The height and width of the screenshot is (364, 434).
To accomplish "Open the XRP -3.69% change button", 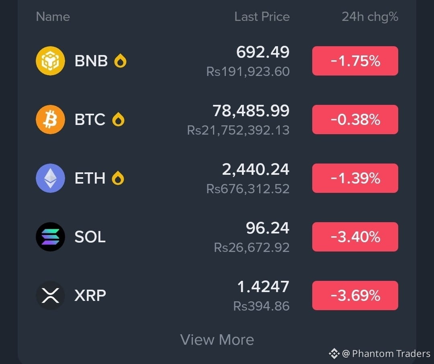I will tap(355, 295).
